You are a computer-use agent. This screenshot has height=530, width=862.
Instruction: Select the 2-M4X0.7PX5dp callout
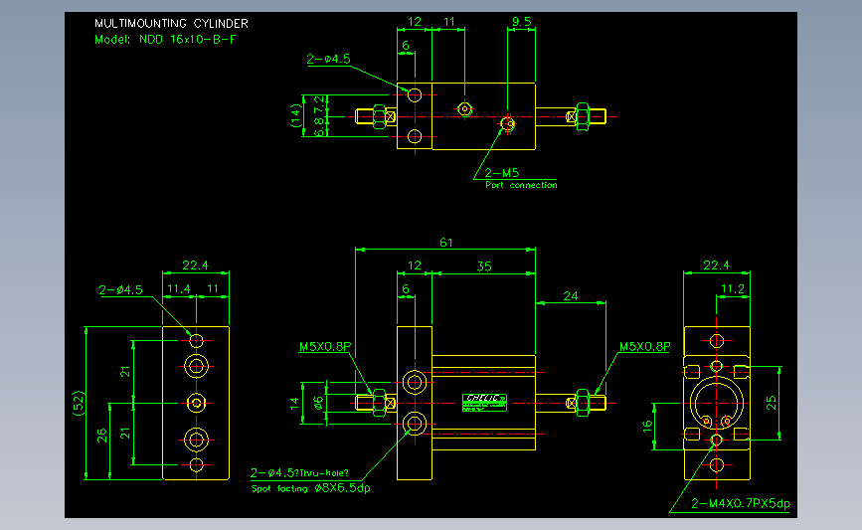(741, 503)
